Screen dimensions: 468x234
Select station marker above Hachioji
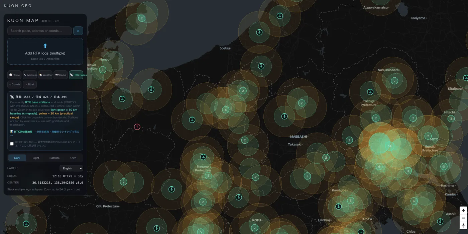pyautogui.click(x=338, y=207)
